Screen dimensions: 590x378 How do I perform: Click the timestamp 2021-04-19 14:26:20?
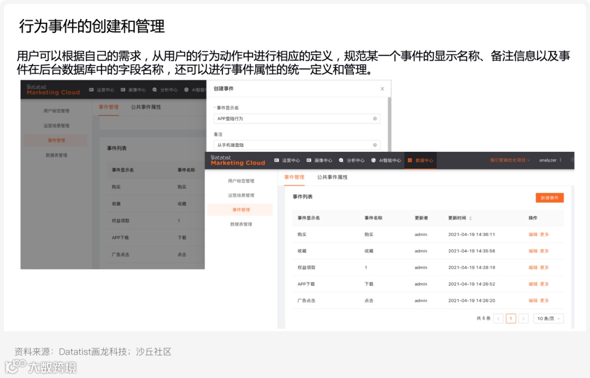point(471,300)
